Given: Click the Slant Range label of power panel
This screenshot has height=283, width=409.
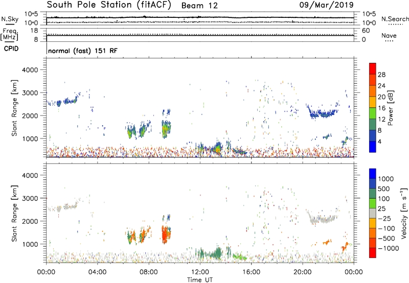Looking at the screenshot, I should click(14, 108).
